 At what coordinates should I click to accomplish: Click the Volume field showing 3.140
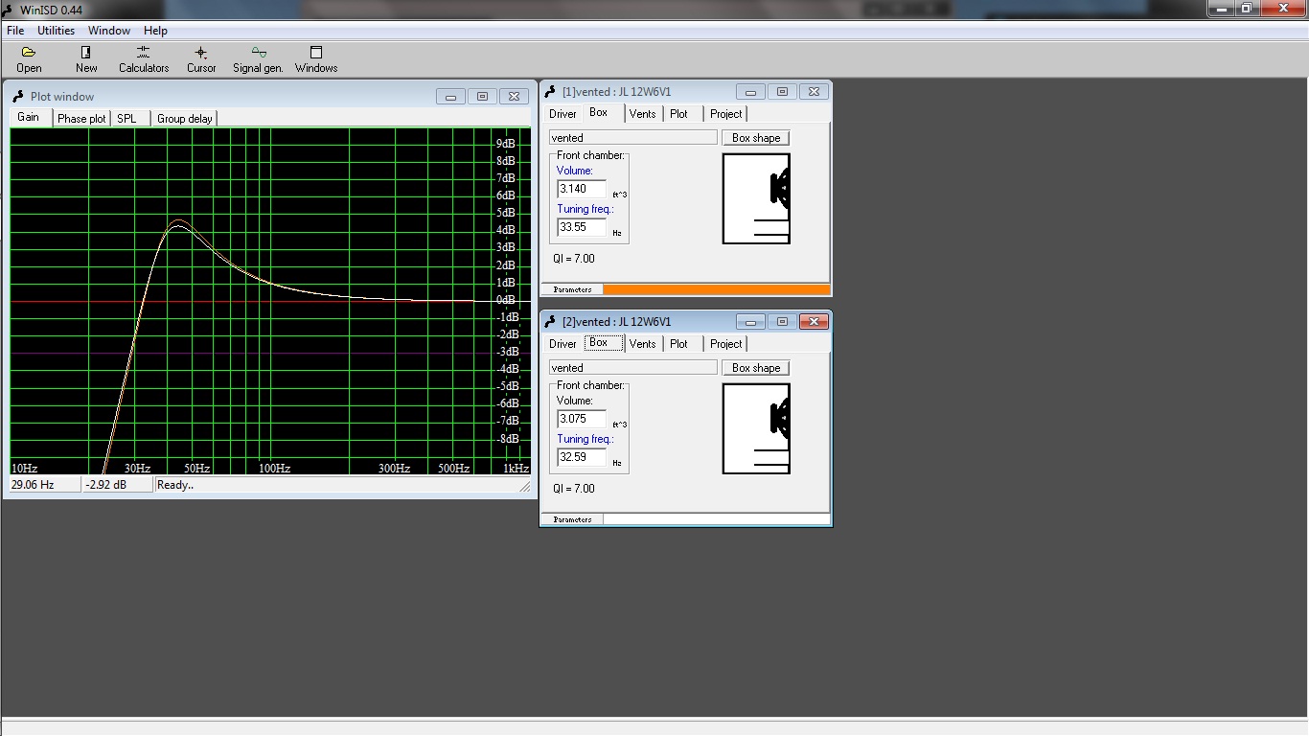[x=581, y=189]
